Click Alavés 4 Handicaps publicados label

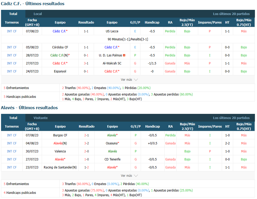click(x=20, y=193)
